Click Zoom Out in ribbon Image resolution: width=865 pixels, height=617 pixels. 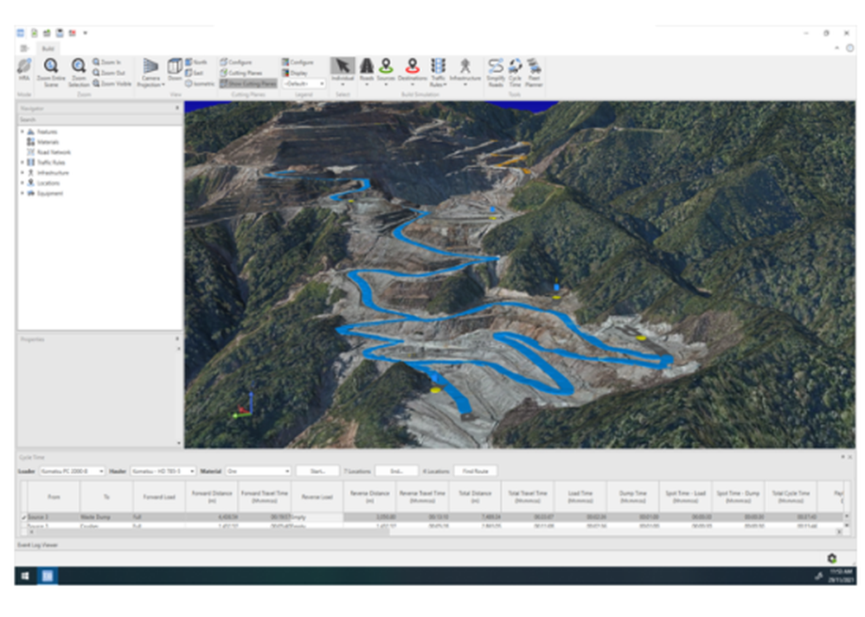pyautogui.click(x=109, y=73)
